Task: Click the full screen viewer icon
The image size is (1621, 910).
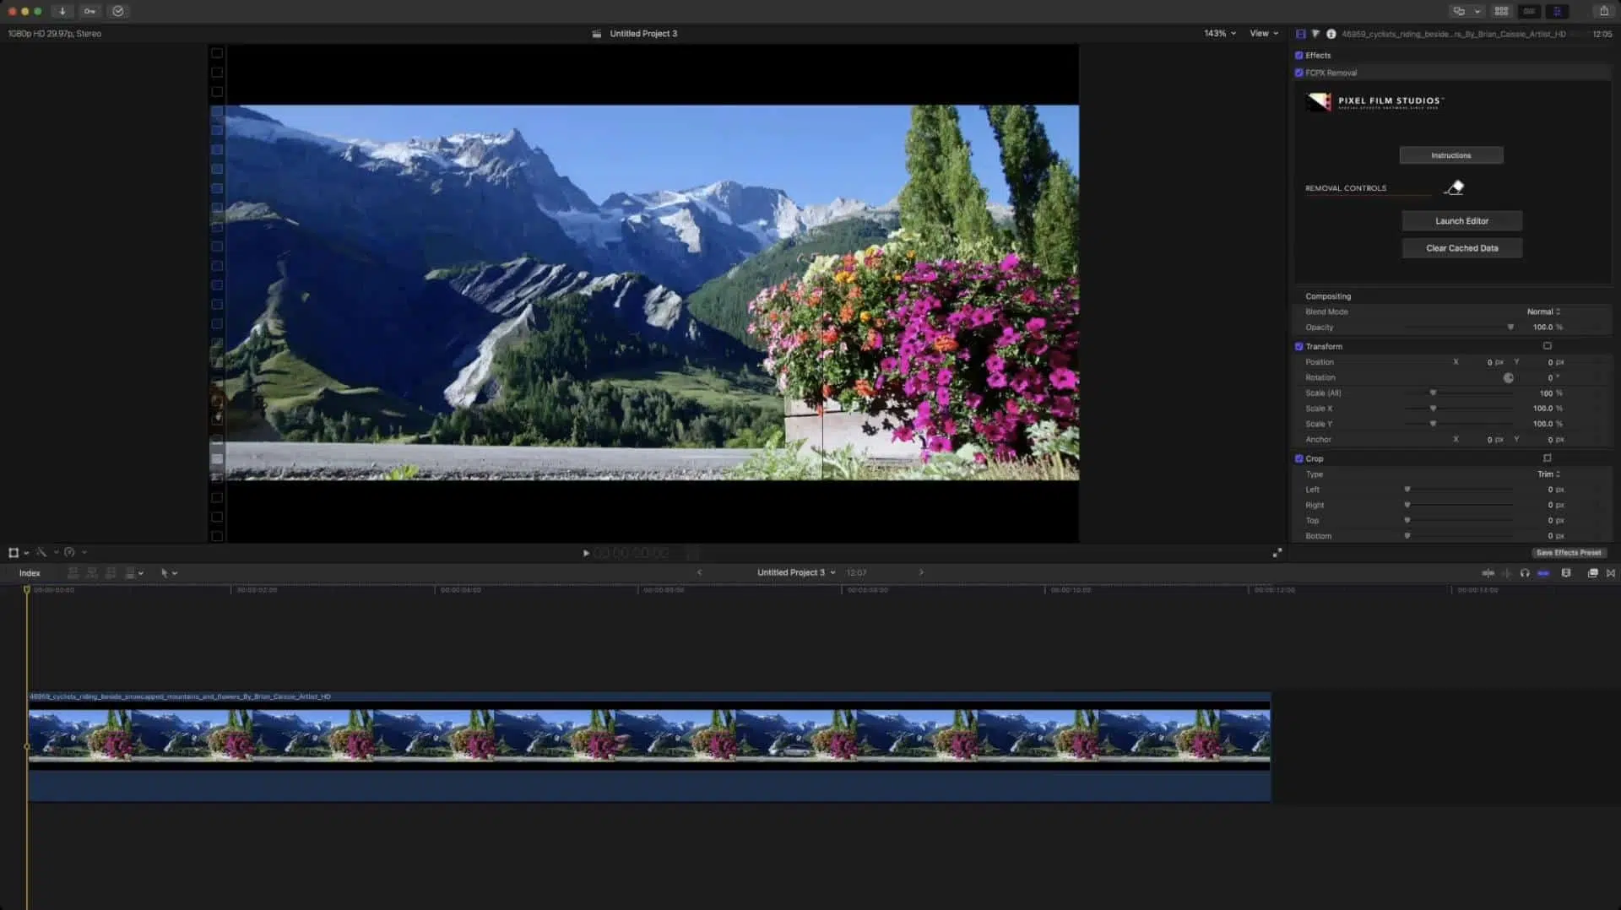Action: pyautogui.click(x=1277, y=553)
